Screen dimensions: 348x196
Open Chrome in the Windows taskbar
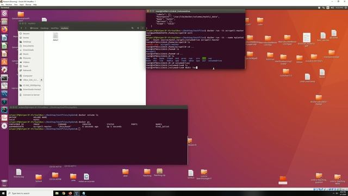coord(64,193)
